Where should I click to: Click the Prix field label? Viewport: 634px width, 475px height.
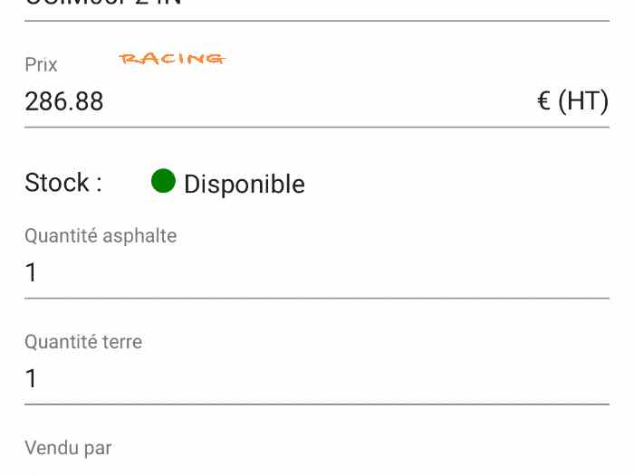click(41, 65)
